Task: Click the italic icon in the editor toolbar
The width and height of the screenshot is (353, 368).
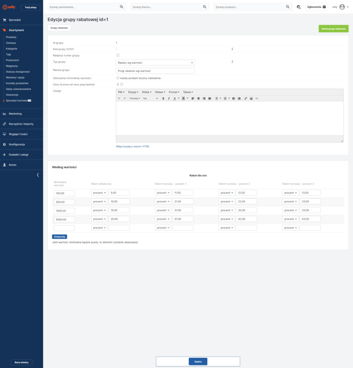Action: pos(168,98)
